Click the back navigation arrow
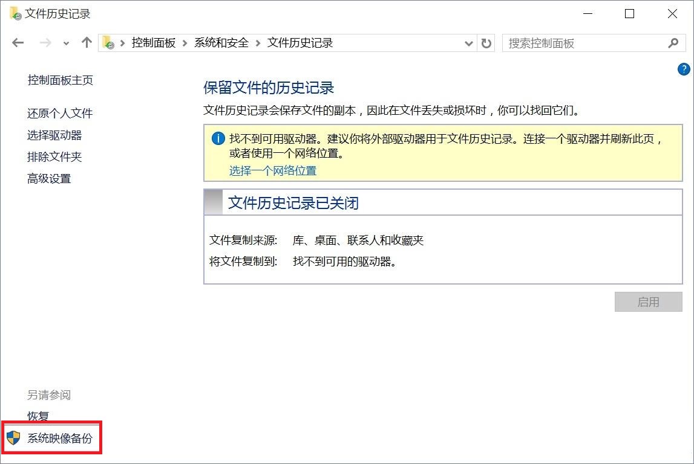Image resolution: width=694 pixels, height=464 pixels. coord(18,42)
